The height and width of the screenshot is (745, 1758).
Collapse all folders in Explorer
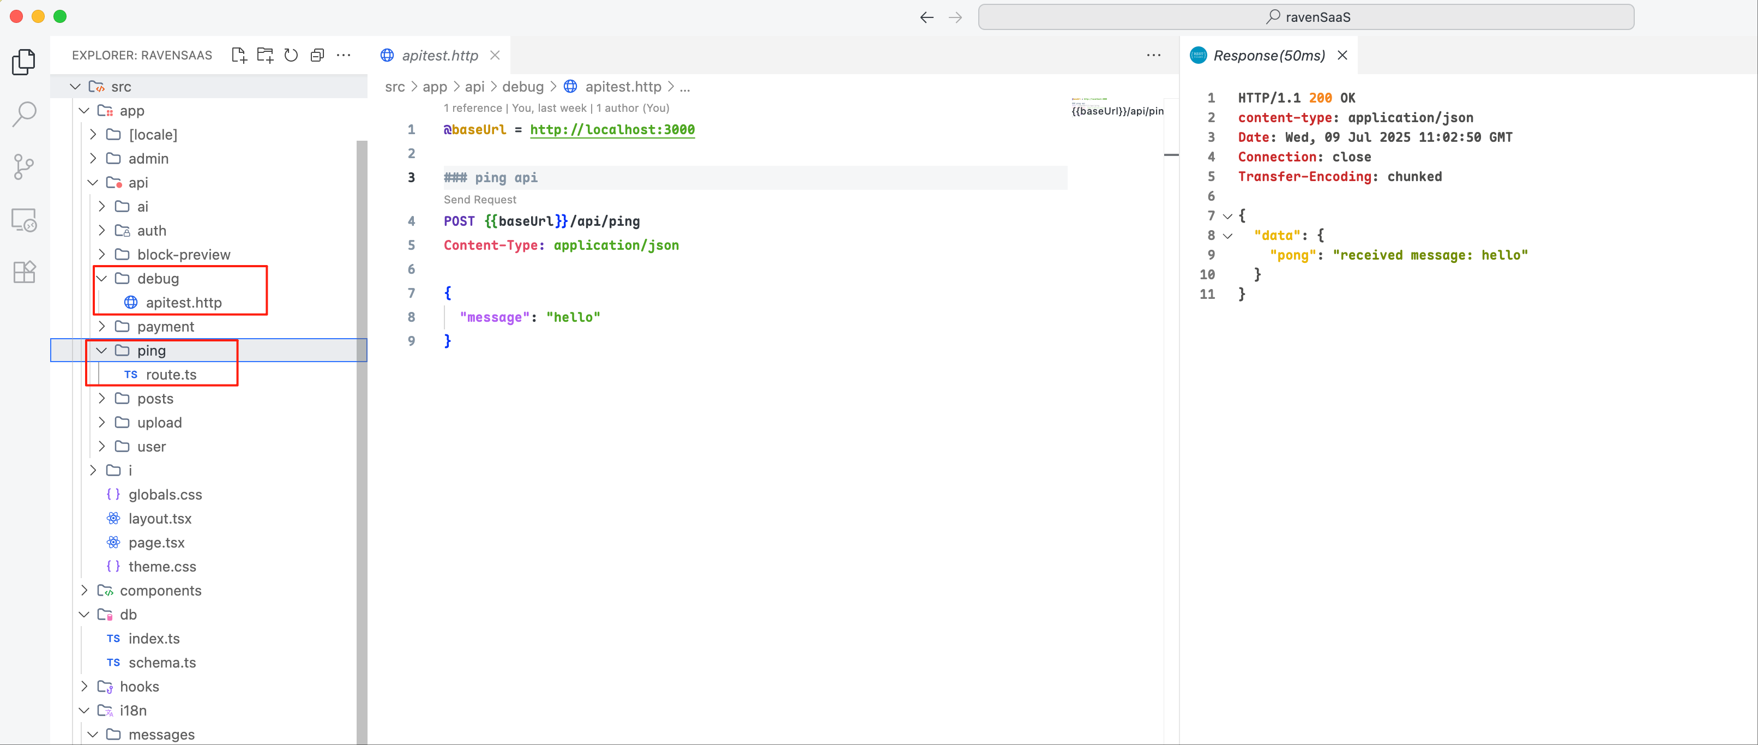317,55
